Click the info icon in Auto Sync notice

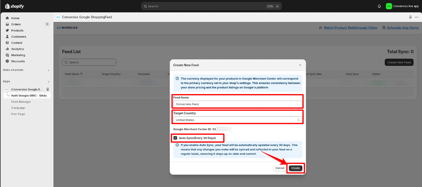click(177, 145)
